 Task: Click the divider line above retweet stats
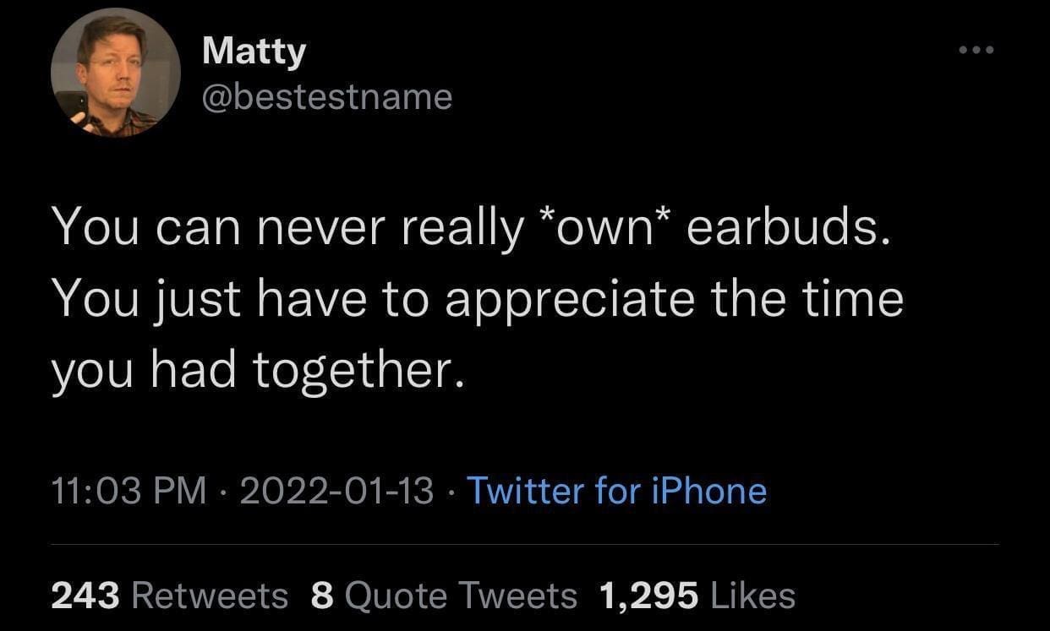(x=524, y=545)
